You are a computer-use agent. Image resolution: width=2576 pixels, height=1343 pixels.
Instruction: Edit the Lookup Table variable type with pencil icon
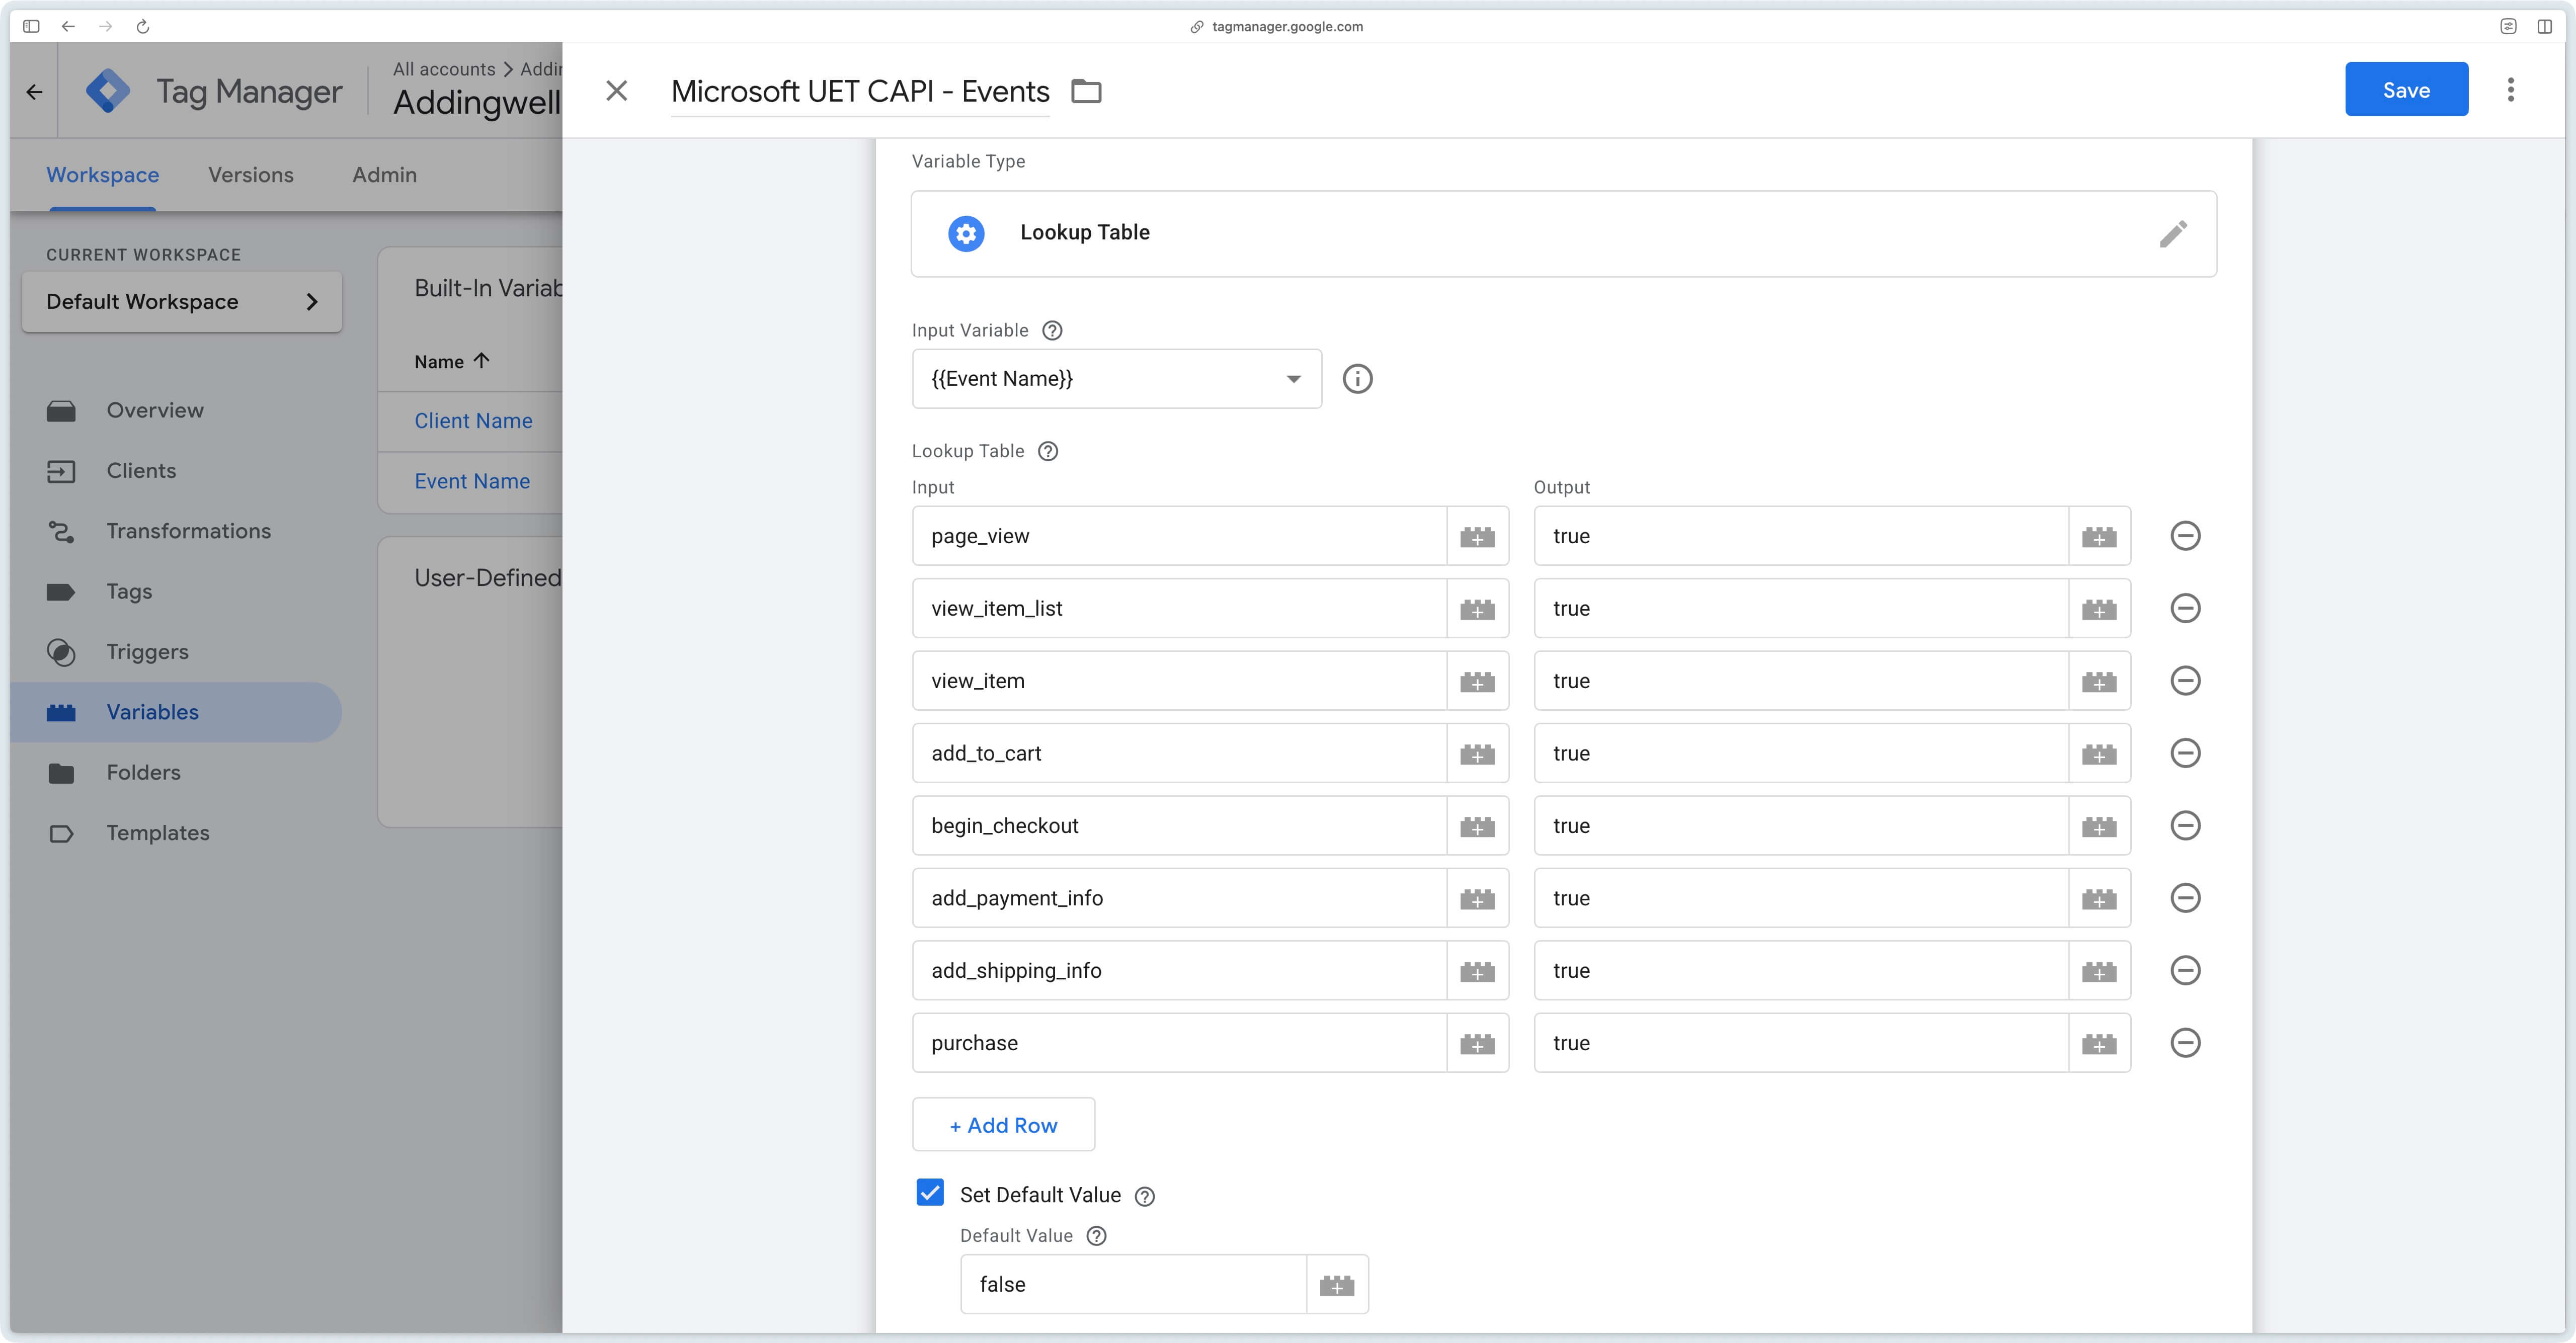tap(2172, 234)
